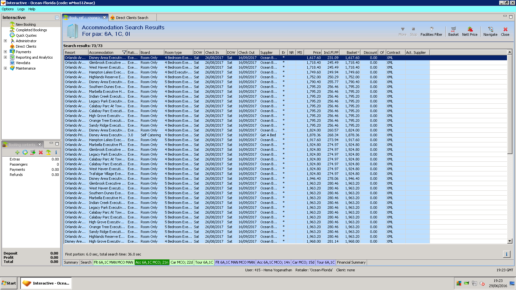516x290 pixels.
Task: Click the Windows Start button
Action: pos(9,283)
